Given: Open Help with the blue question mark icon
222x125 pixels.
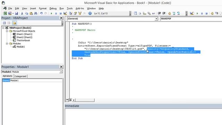Looking at the screenshot, I should (x=90, y=13).
